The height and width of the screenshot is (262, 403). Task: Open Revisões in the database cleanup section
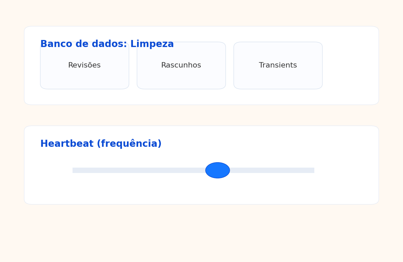pyautogui.click(x=84, y=66)
